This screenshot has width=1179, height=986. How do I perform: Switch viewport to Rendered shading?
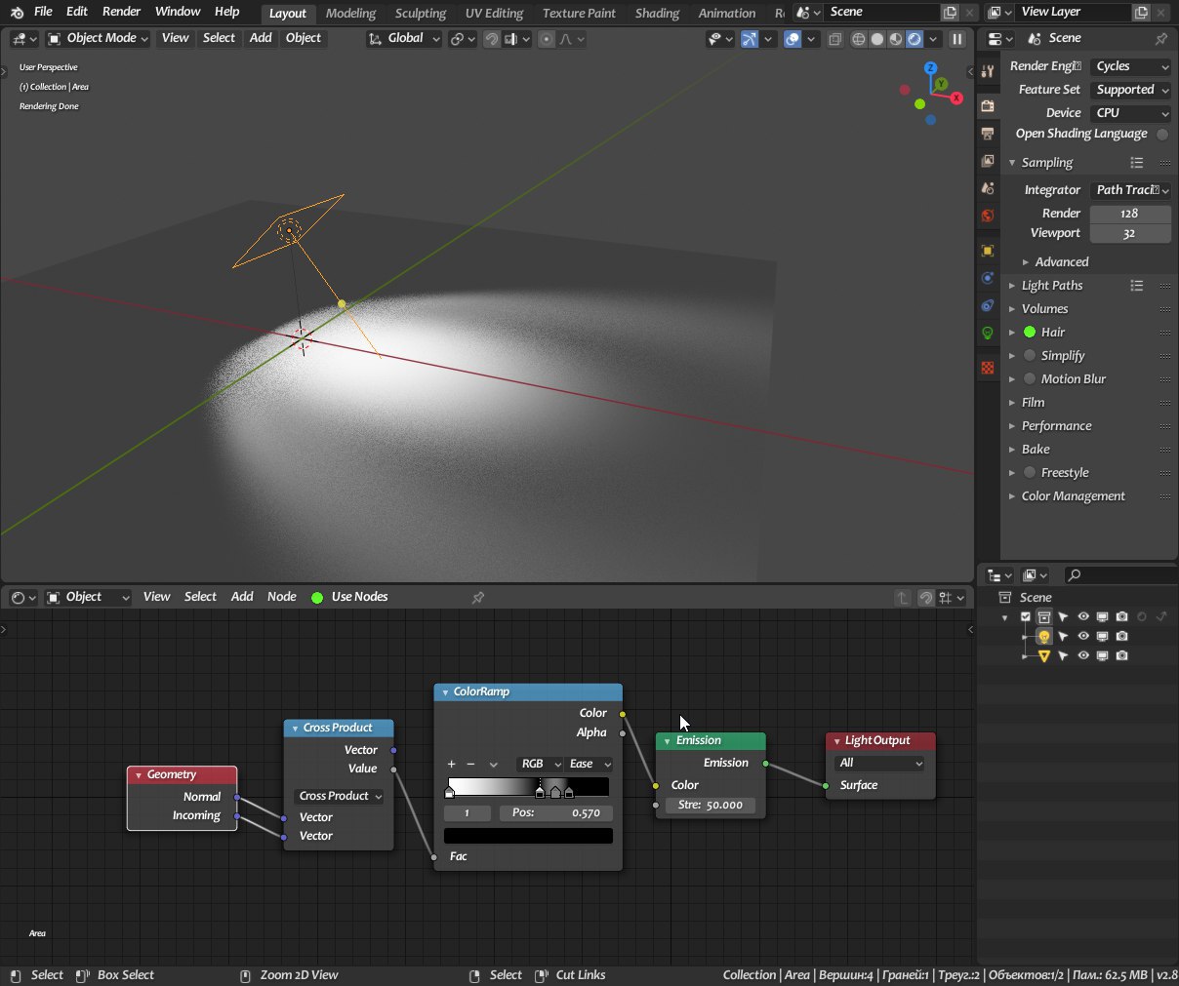[915, 39]
